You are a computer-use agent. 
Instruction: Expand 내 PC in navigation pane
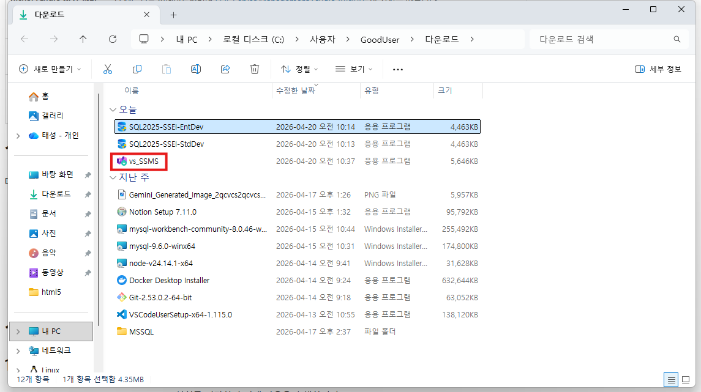[18, 331]
